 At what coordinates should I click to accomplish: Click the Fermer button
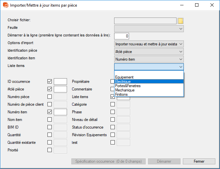(x=199, y=161)
